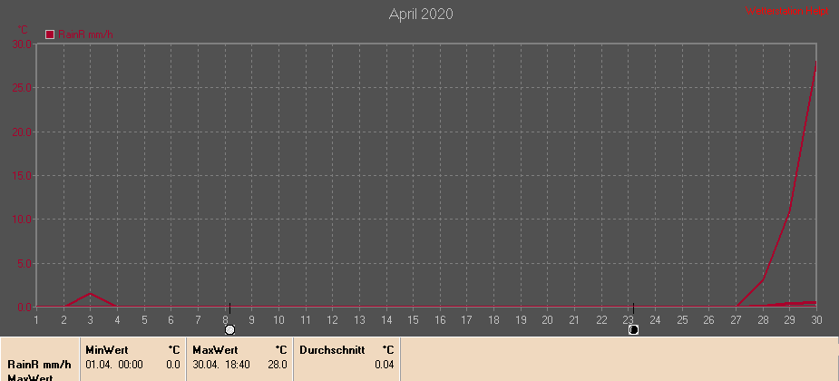
Task: Click day 30 on the x-axis
Action: (x=816, y=320)
